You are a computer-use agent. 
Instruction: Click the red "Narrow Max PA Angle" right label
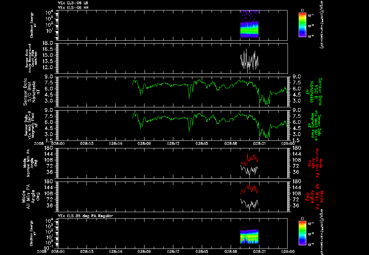pyautogui.click(x=315, y=162)
